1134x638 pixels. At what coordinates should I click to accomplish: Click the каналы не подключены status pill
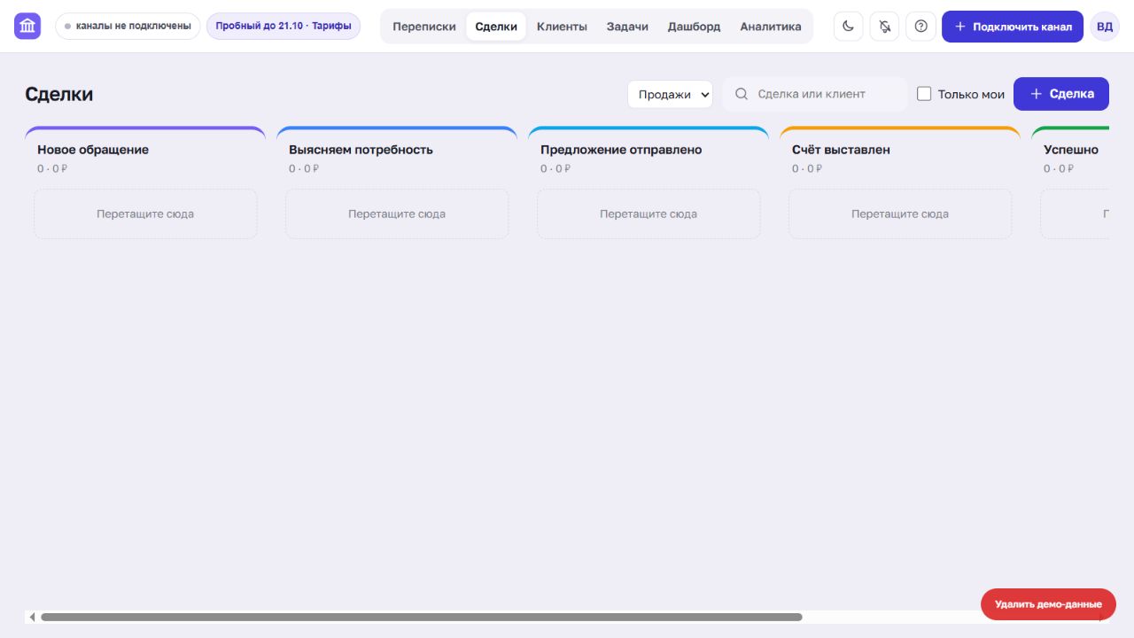[x=128, y=27]
